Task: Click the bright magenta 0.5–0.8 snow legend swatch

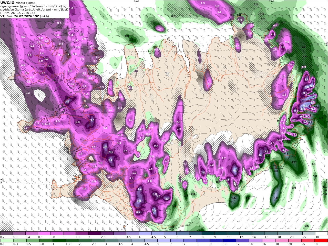Action: [44, 233]
